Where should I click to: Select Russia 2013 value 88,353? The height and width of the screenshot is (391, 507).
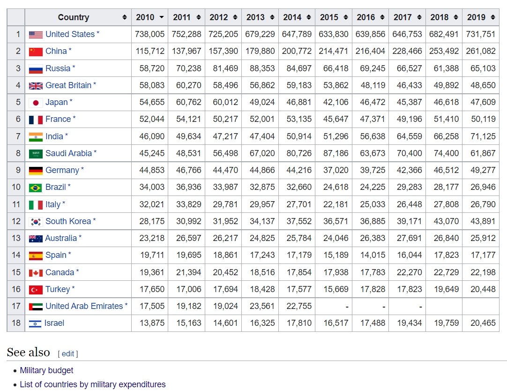[x=262, y=68]
